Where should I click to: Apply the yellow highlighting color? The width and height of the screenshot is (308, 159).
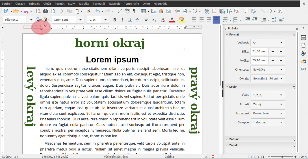tap(182, 20)
